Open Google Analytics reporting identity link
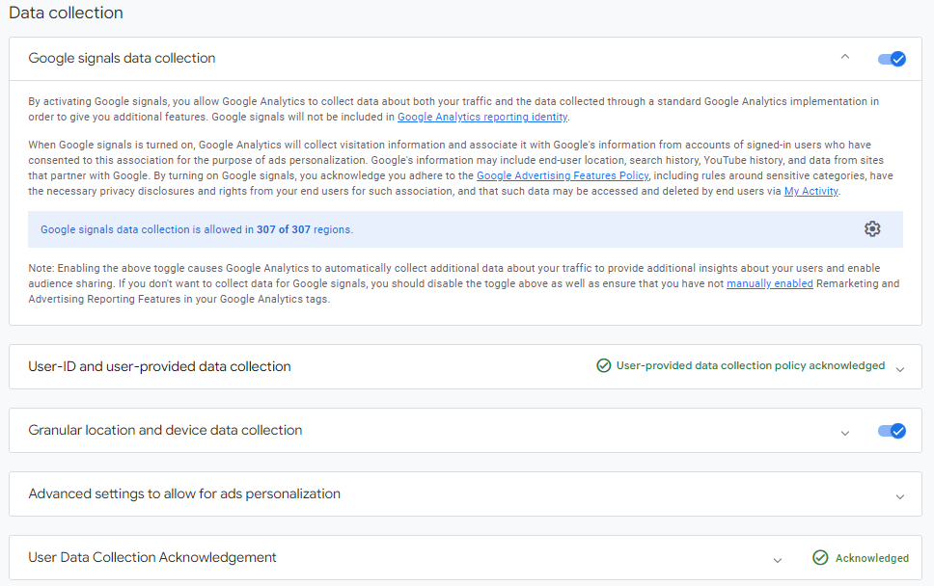 click(482, 117)
